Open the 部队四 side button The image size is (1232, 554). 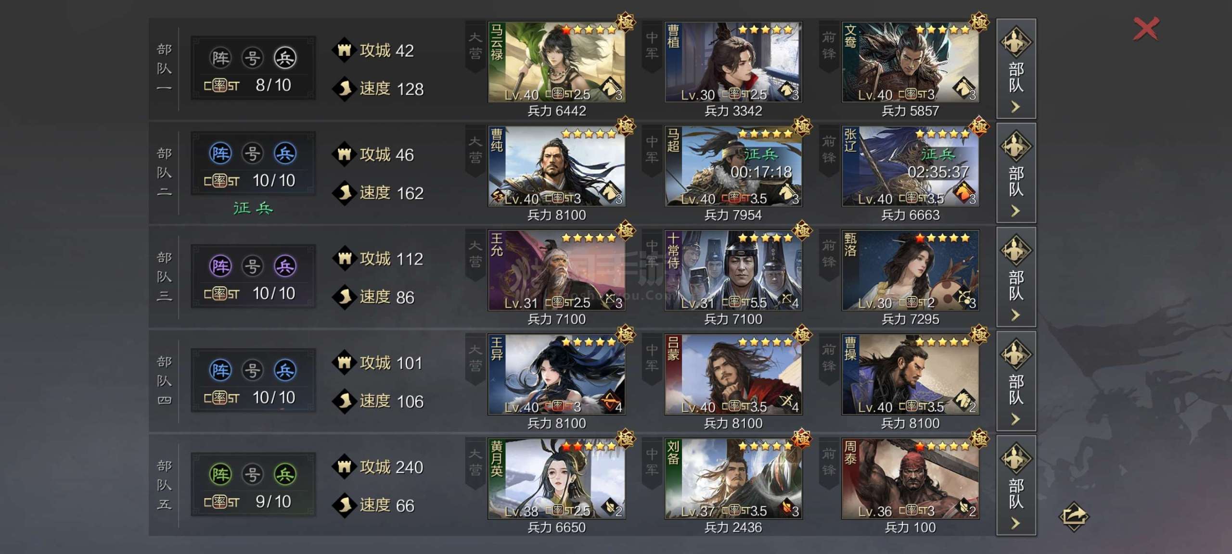1016,381
